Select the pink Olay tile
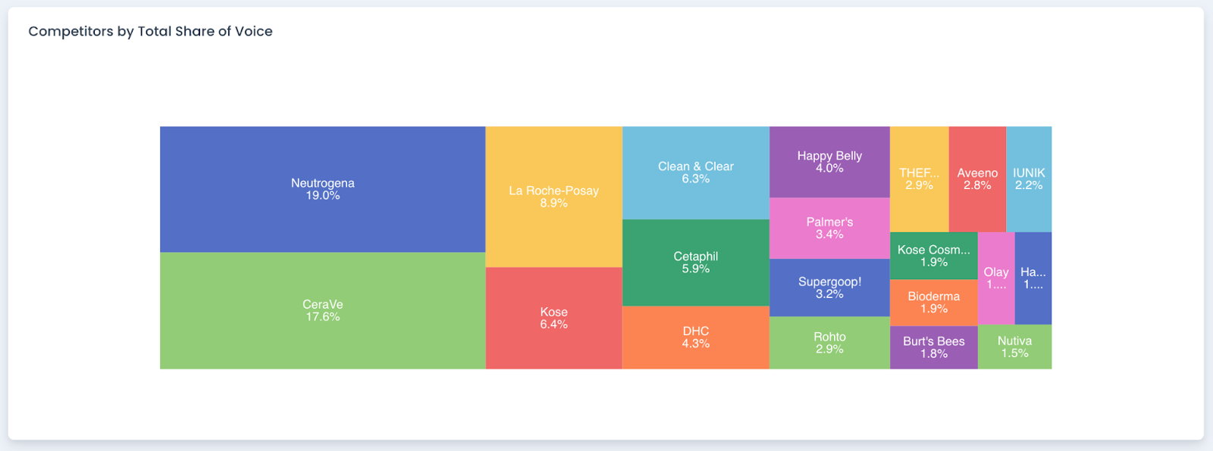This screenshot has height=451, width=1213. [x=996, y=278]
